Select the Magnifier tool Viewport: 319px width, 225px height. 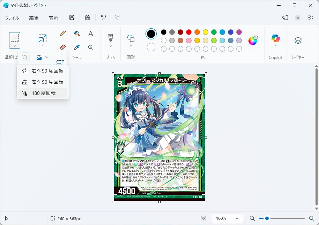91,47
